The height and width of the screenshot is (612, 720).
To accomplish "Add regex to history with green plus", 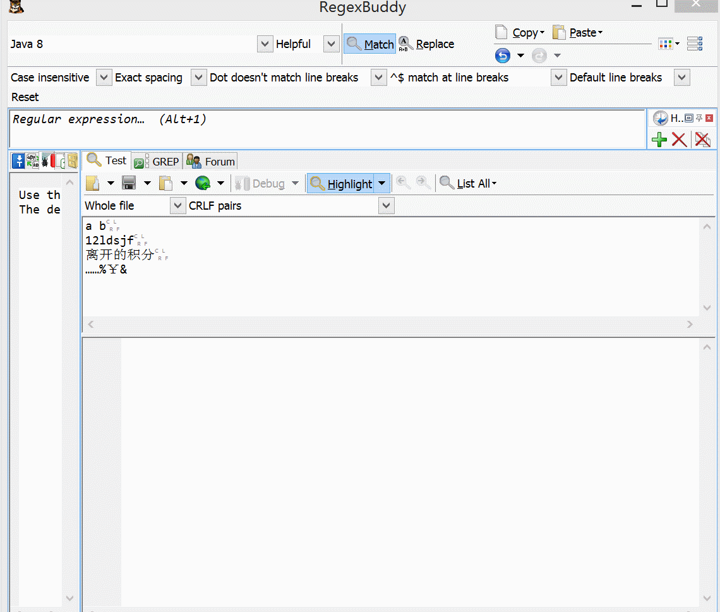I will [659, 140].
